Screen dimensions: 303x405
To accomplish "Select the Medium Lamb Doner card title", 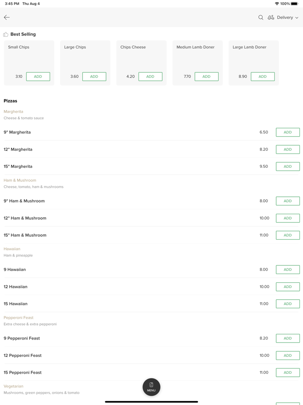I will pos(196,47).
